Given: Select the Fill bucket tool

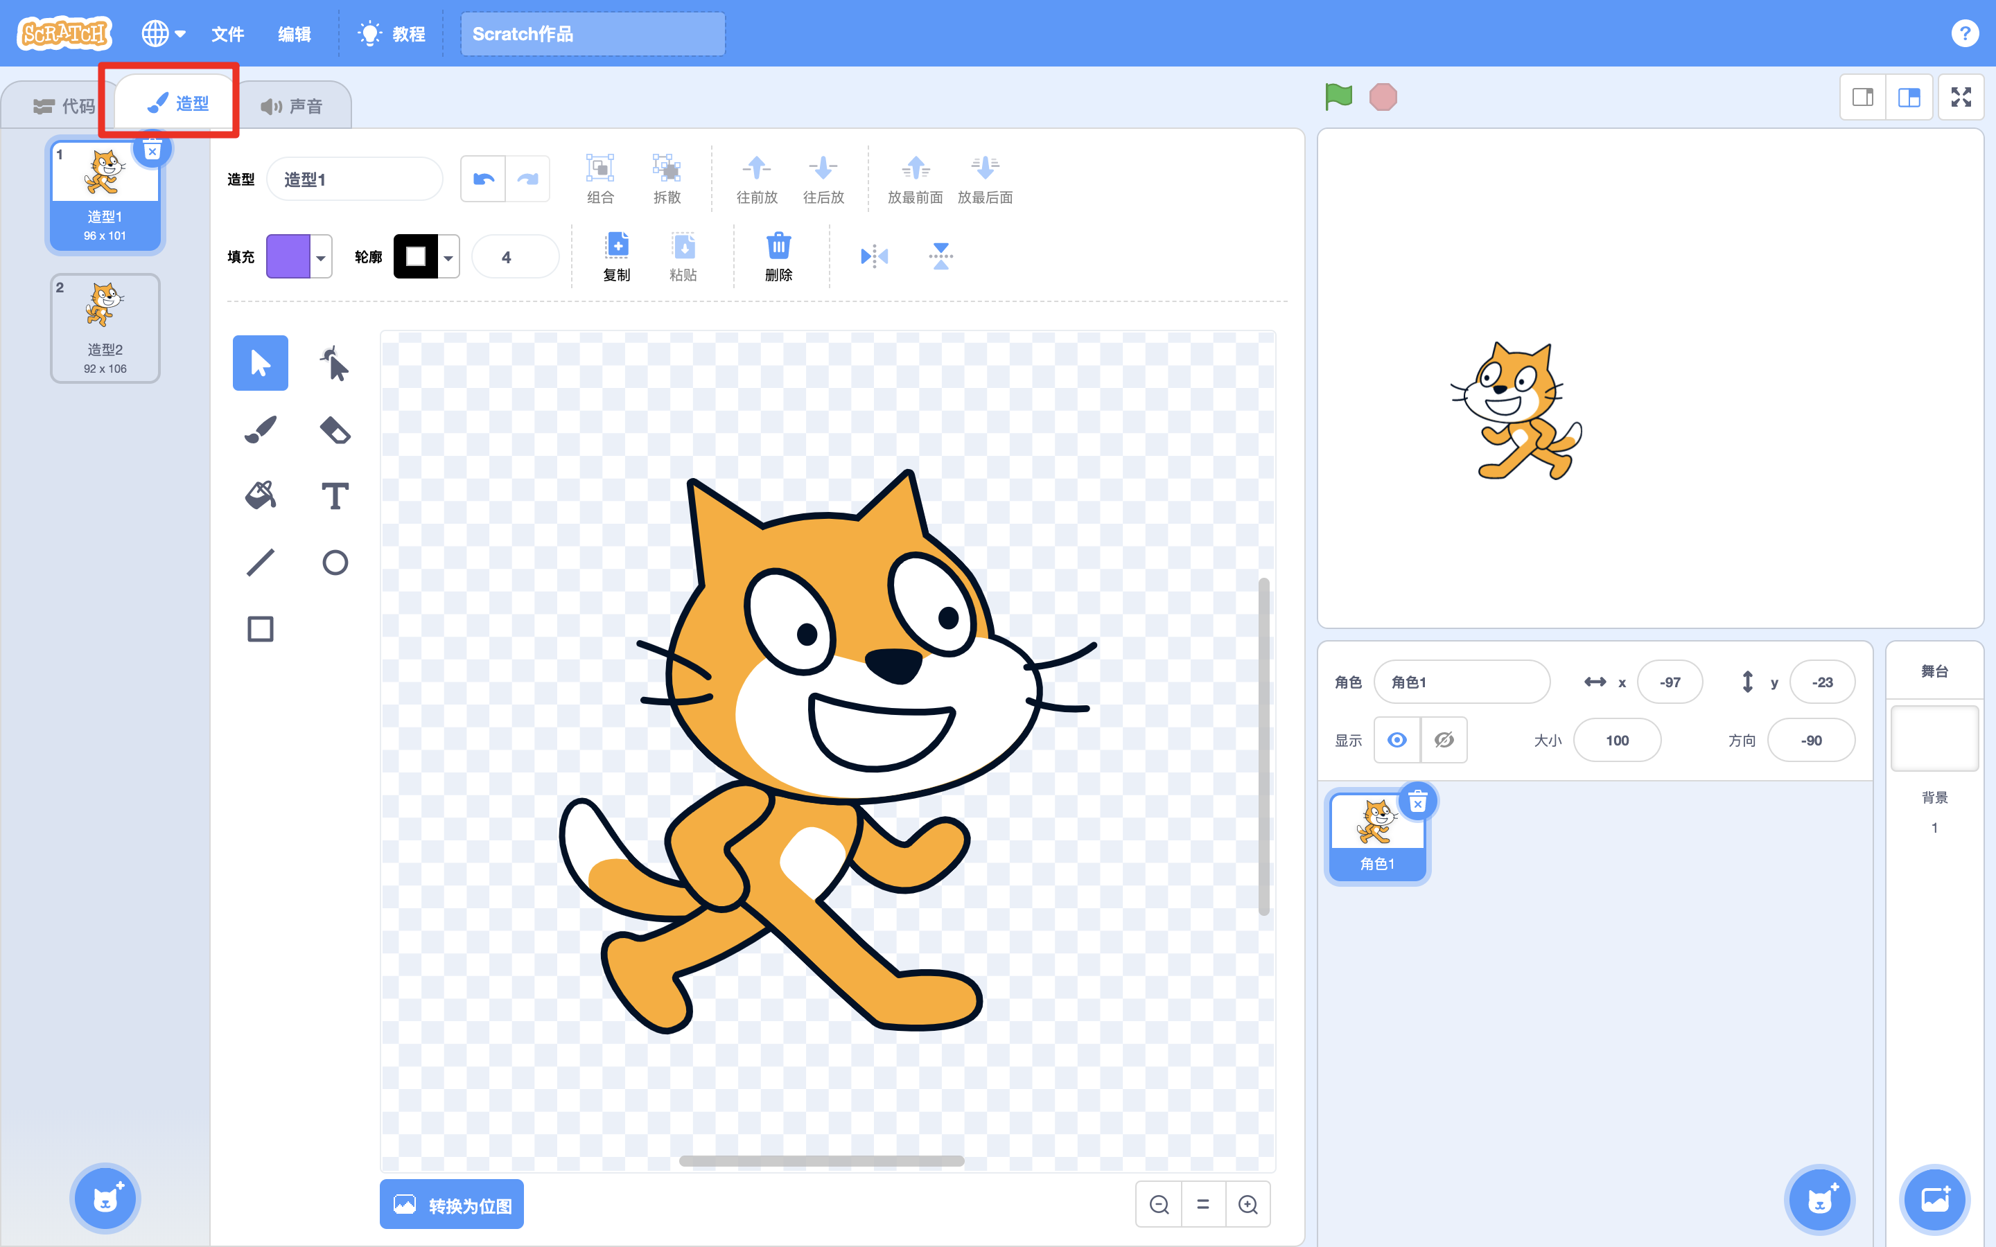Looking at the screenshot, I should (260, 495).
